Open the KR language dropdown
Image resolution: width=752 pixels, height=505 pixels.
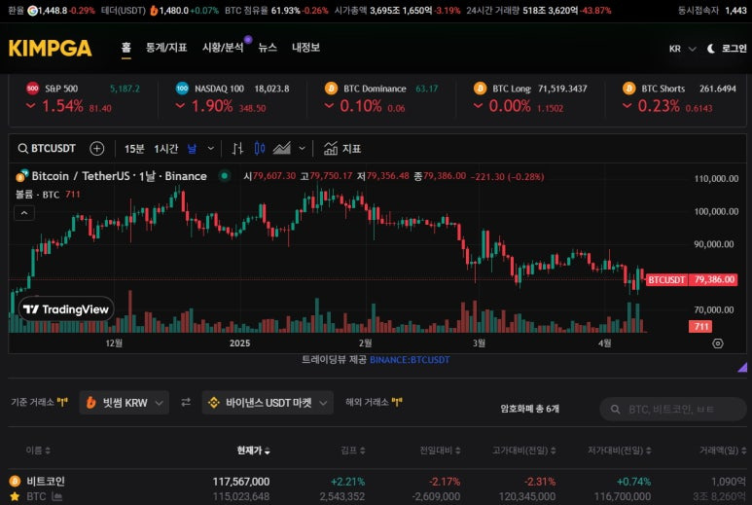(x=682, y=49)
